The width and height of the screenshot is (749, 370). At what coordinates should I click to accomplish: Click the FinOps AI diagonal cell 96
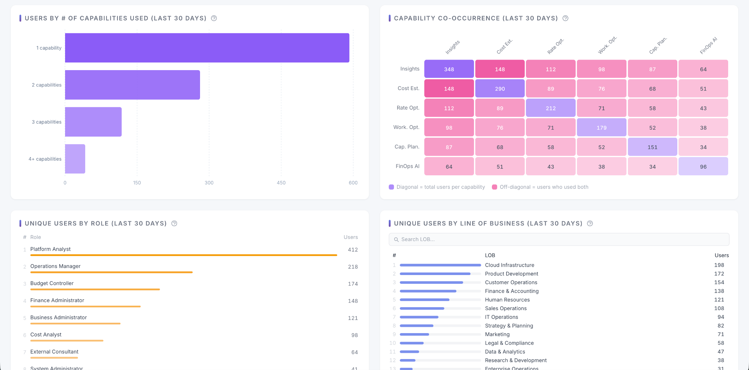tap(703, 167)
